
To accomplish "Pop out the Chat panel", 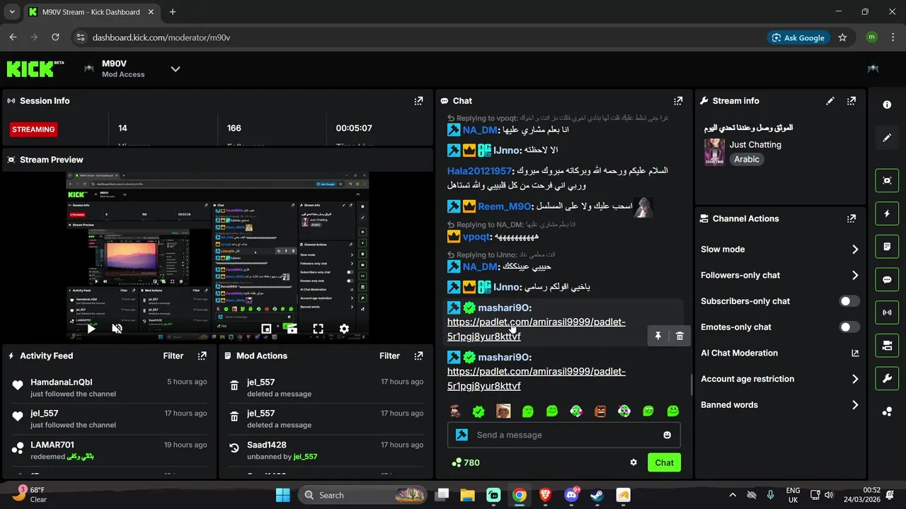I will click(678, 101).
